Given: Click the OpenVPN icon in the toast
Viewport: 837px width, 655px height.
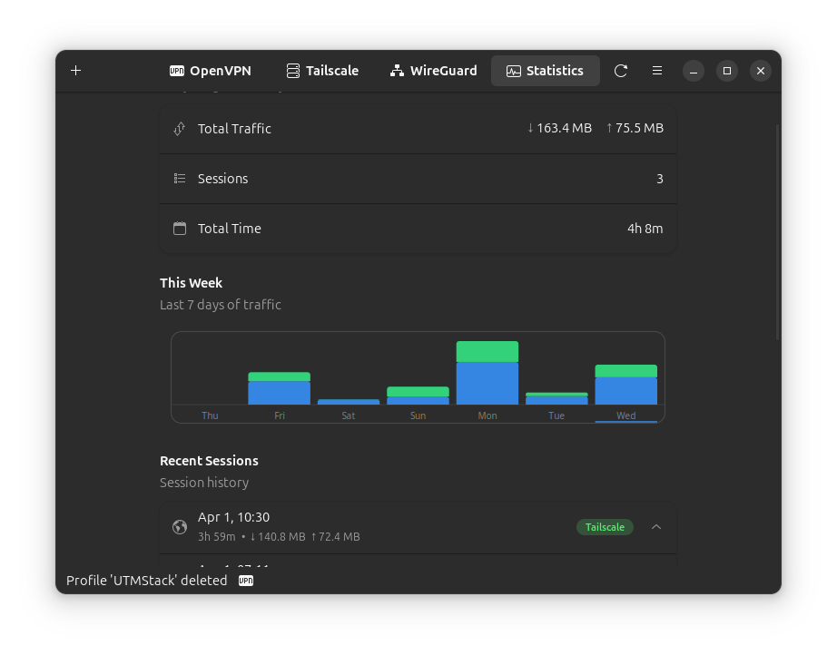Looking at the screenshot, I should click(x=246, y=581).
